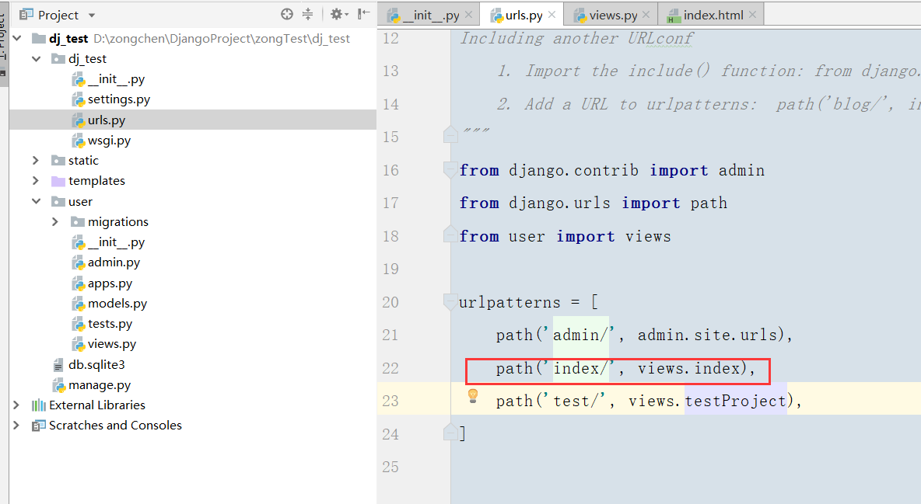The image size is (921, 504).
Task: Hide the Project tool window icon
Action: 363,13
